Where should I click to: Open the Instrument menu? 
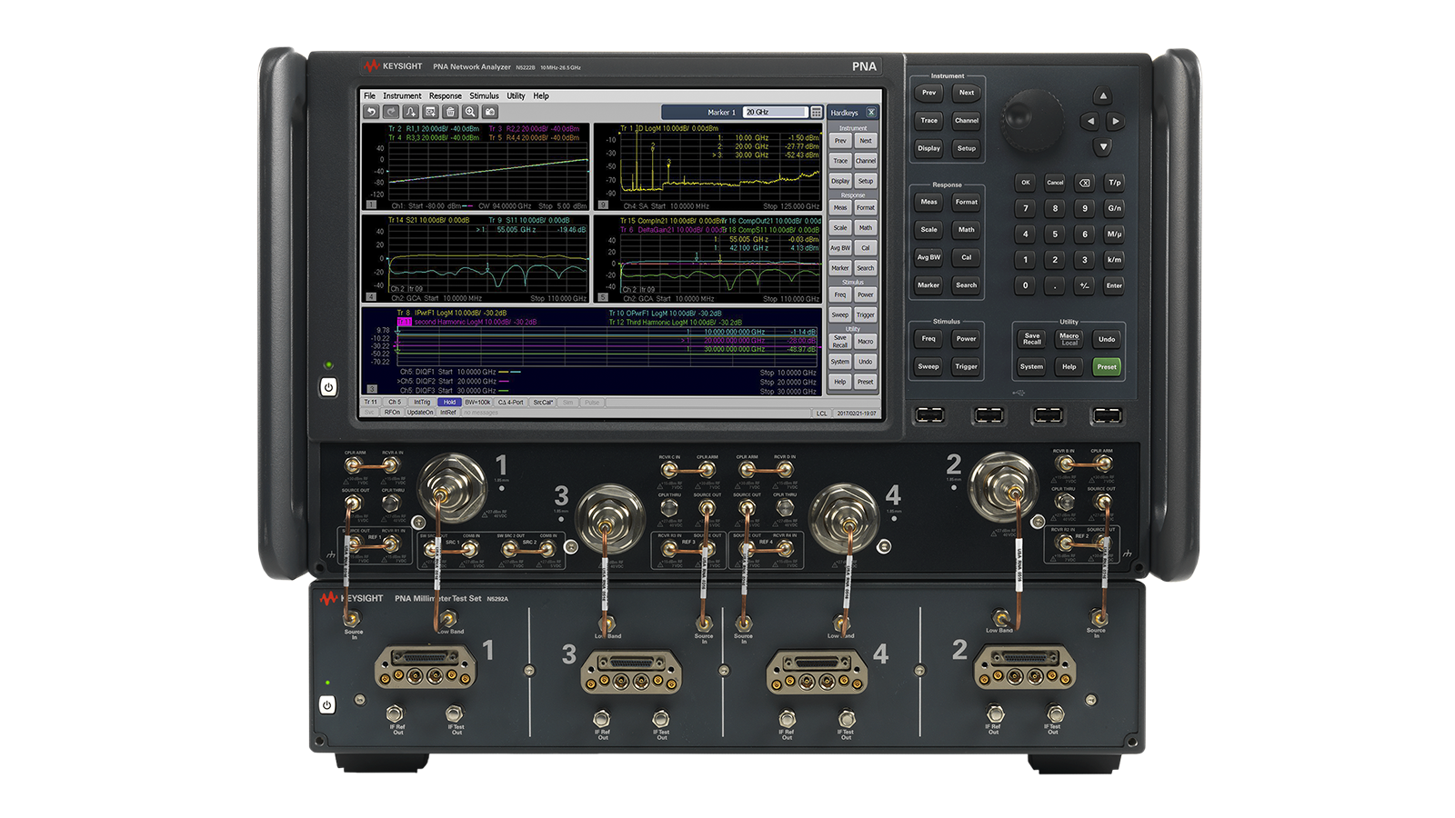pyautogui.click(x=402, y=95)
